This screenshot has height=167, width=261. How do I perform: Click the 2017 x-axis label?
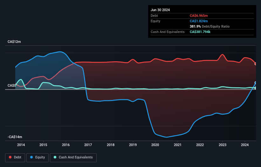(88, 145)
